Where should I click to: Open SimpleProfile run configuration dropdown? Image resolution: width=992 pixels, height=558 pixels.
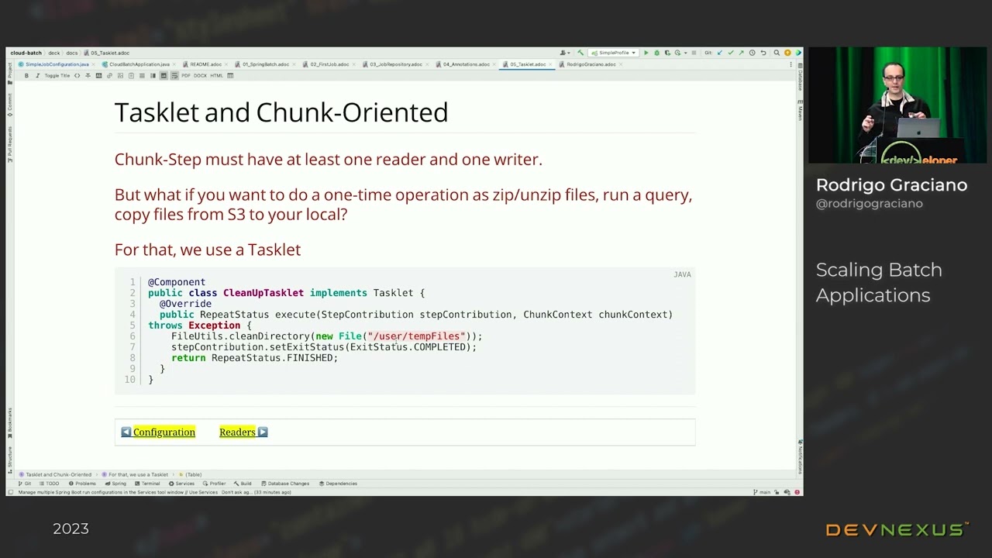tap(613, 53)
